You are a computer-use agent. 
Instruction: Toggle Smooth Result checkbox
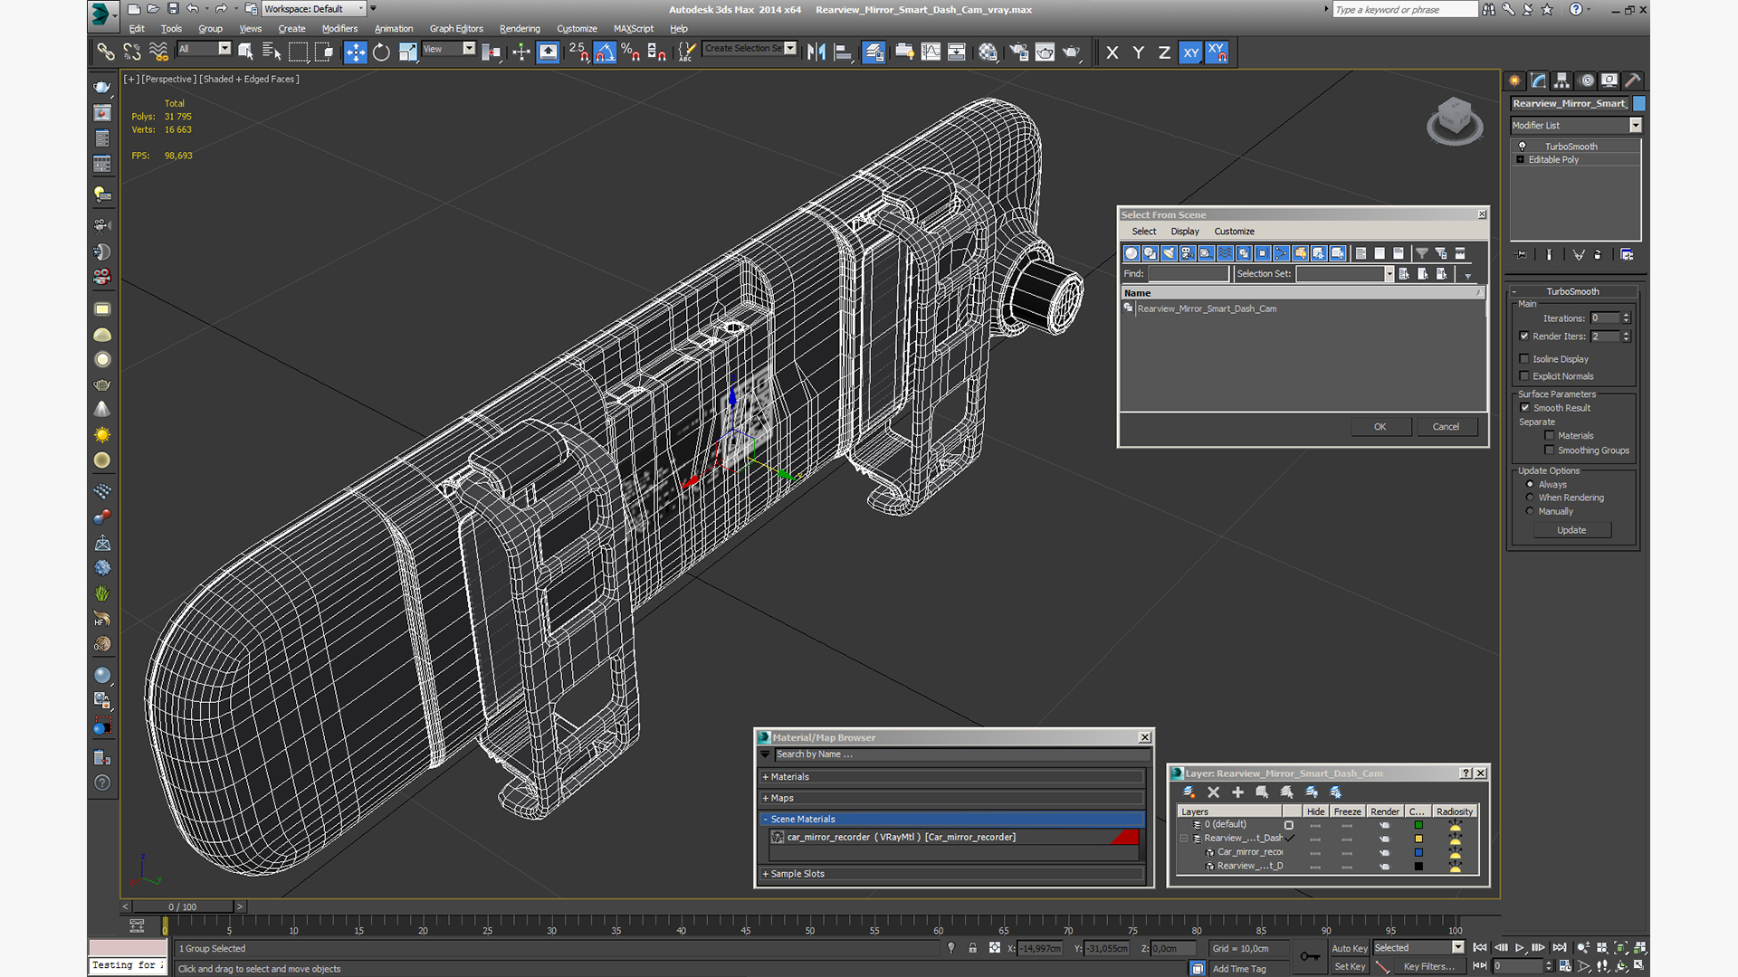click(x=1525, y=408)
